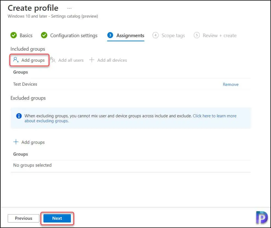The image size is (271, 228).
Task: Click the Previous button
Action: point(24,218)
